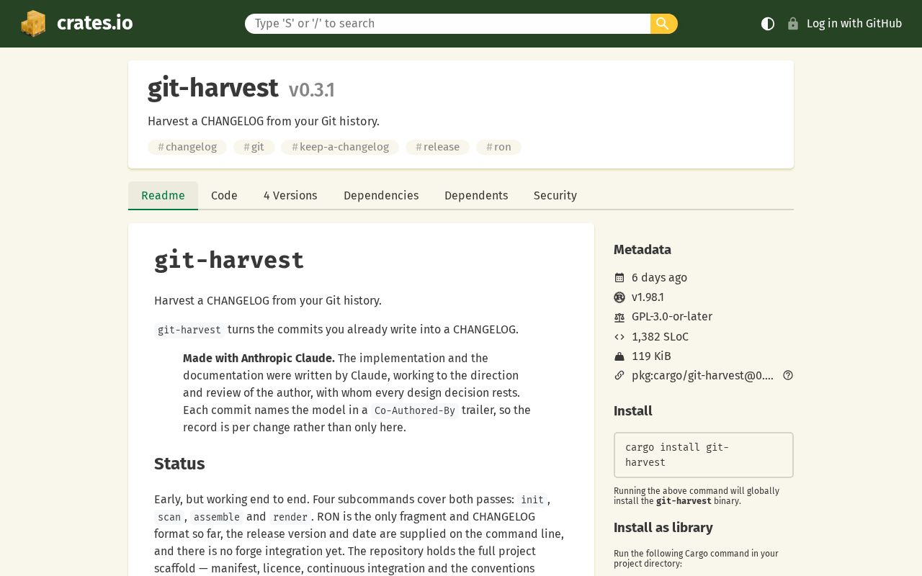Click the 'assemble' inline code

pos(217,517)
